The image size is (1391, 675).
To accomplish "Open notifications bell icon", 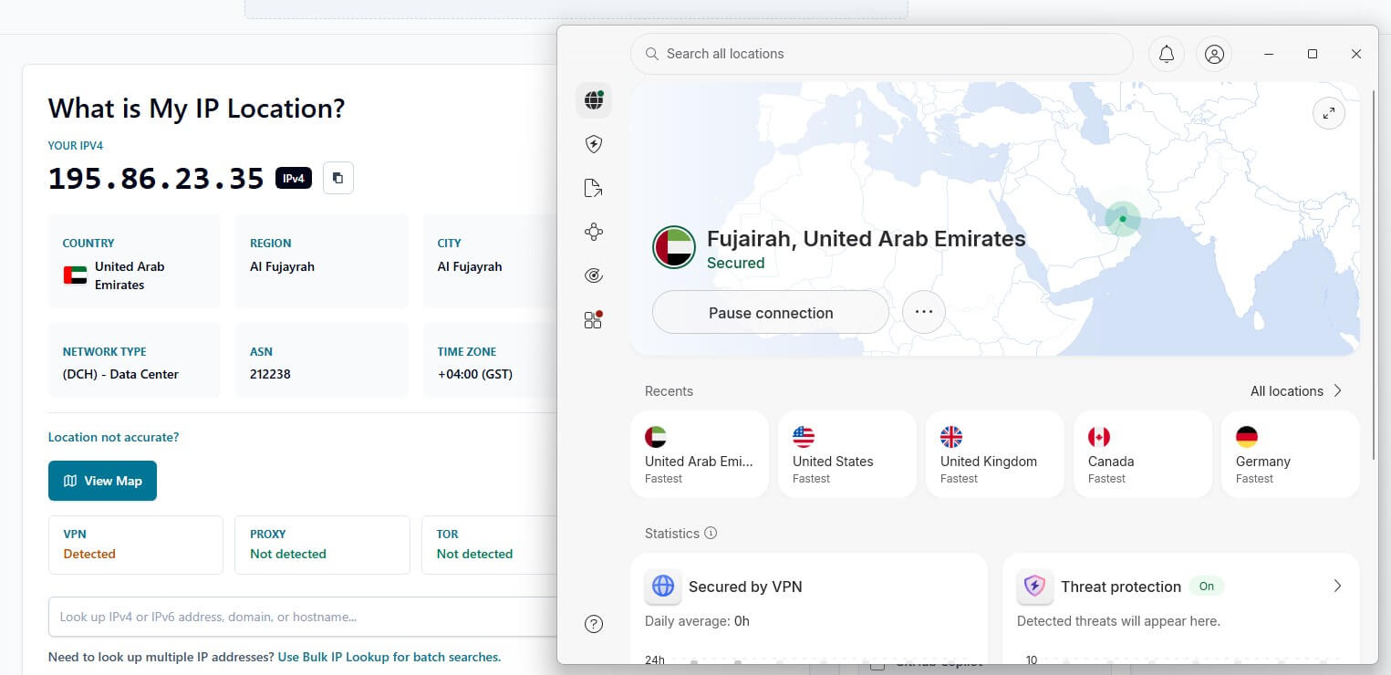I will (1167, 54).
